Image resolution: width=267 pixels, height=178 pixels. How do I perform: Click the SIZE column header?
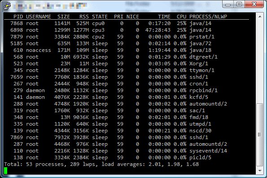[x=64, y=17]
